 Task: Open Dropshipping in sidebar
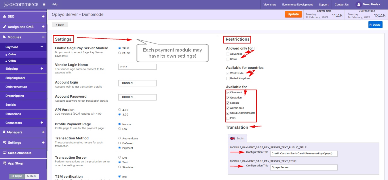[23, 96]
